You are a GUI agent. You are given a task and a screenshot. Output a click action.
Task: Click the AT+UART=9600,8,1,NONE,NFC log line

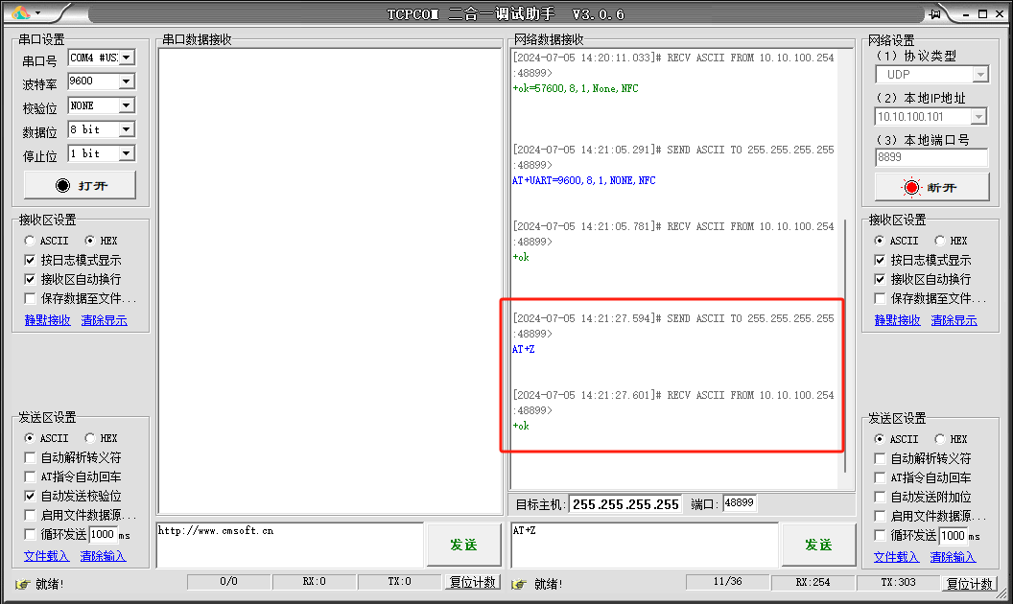(x=584, y=180)
